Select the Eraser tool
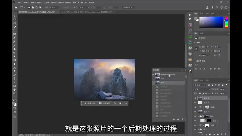The height and width of the screenshot is (136, 242). pos(14,57)
